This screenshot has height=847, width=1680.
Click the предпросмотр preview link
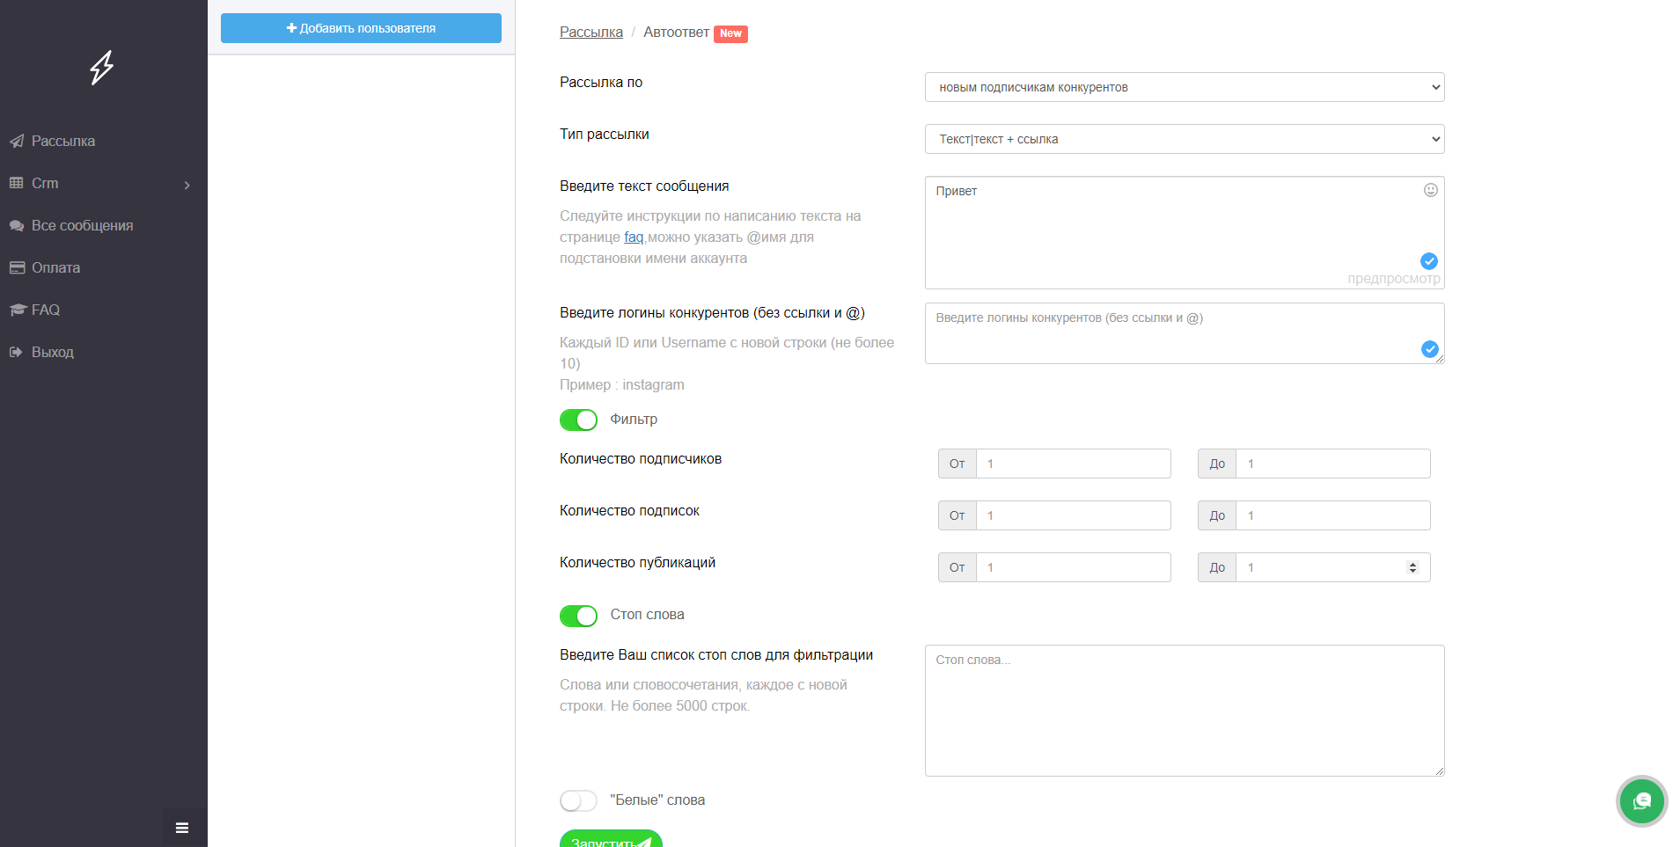coord(1394,279)
